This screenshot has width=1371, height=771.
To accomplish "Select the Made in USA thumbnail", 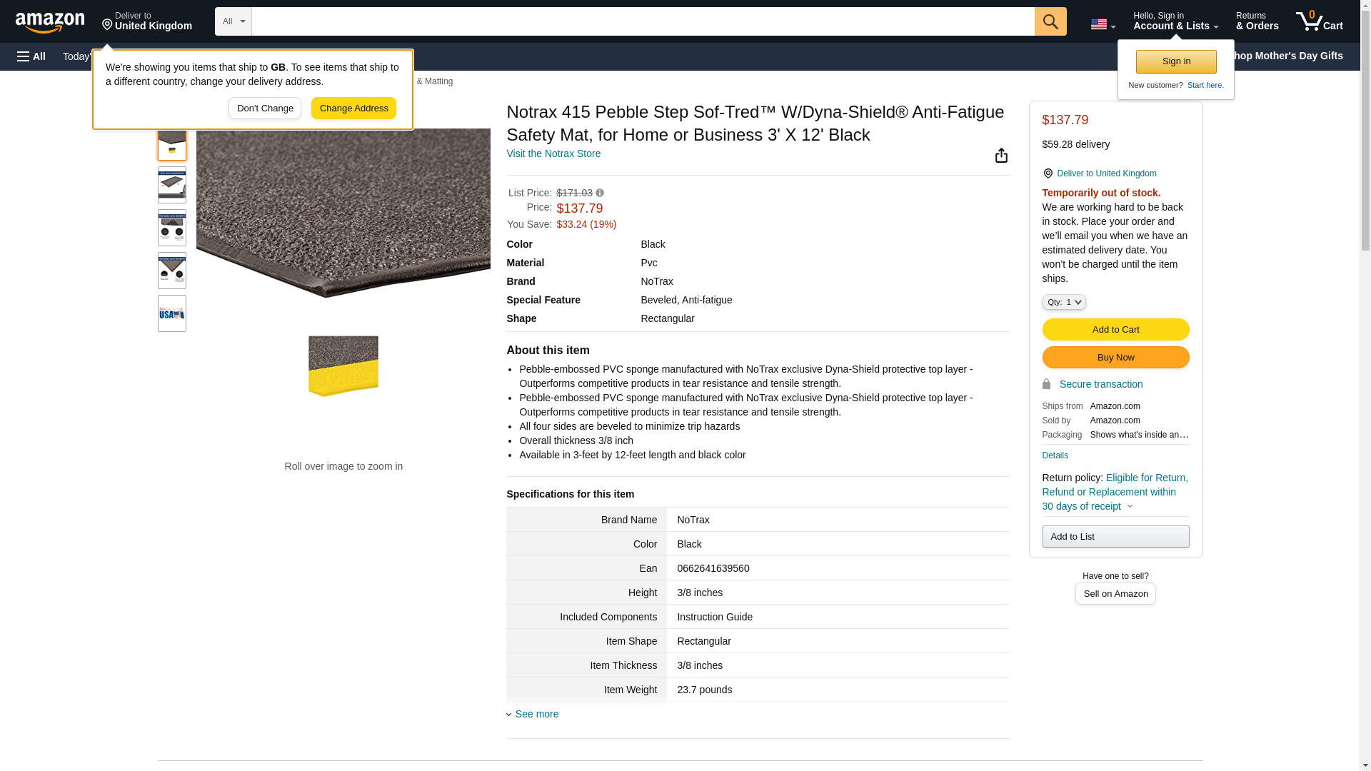I will tap(172, 313).
